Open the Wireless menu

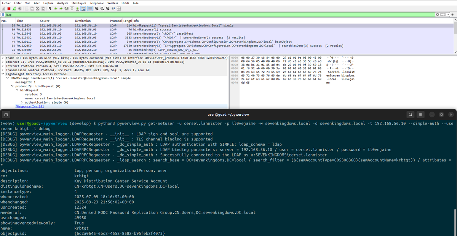[113, 3]
